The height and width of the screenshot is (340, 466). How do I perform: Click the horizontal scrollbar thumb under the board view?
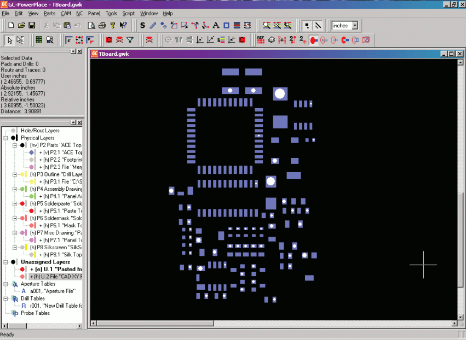[155, 323]
